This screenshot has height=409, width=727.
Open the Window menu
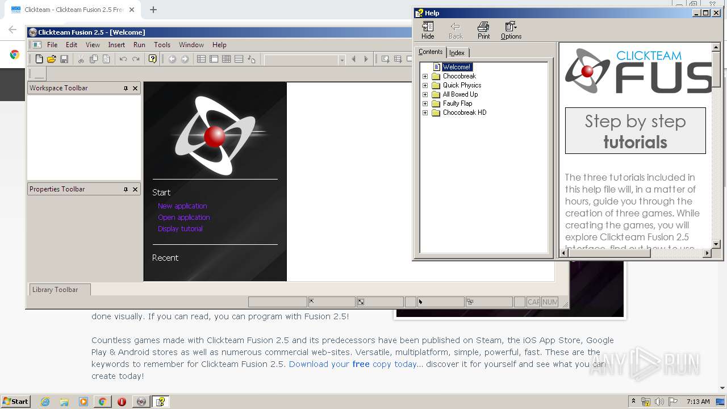tap(191, 45)
